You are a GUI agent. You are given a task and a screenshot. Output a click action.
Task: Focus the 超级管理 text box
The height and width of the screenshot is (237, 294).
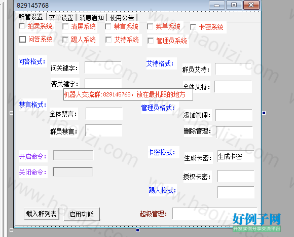(x=215, y=214)
